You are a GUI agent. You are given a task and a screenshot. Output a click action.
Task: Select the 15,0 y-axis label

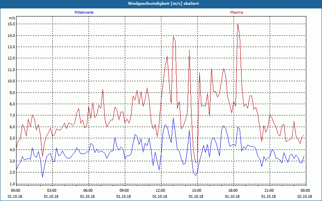click(x=12, y=24)
